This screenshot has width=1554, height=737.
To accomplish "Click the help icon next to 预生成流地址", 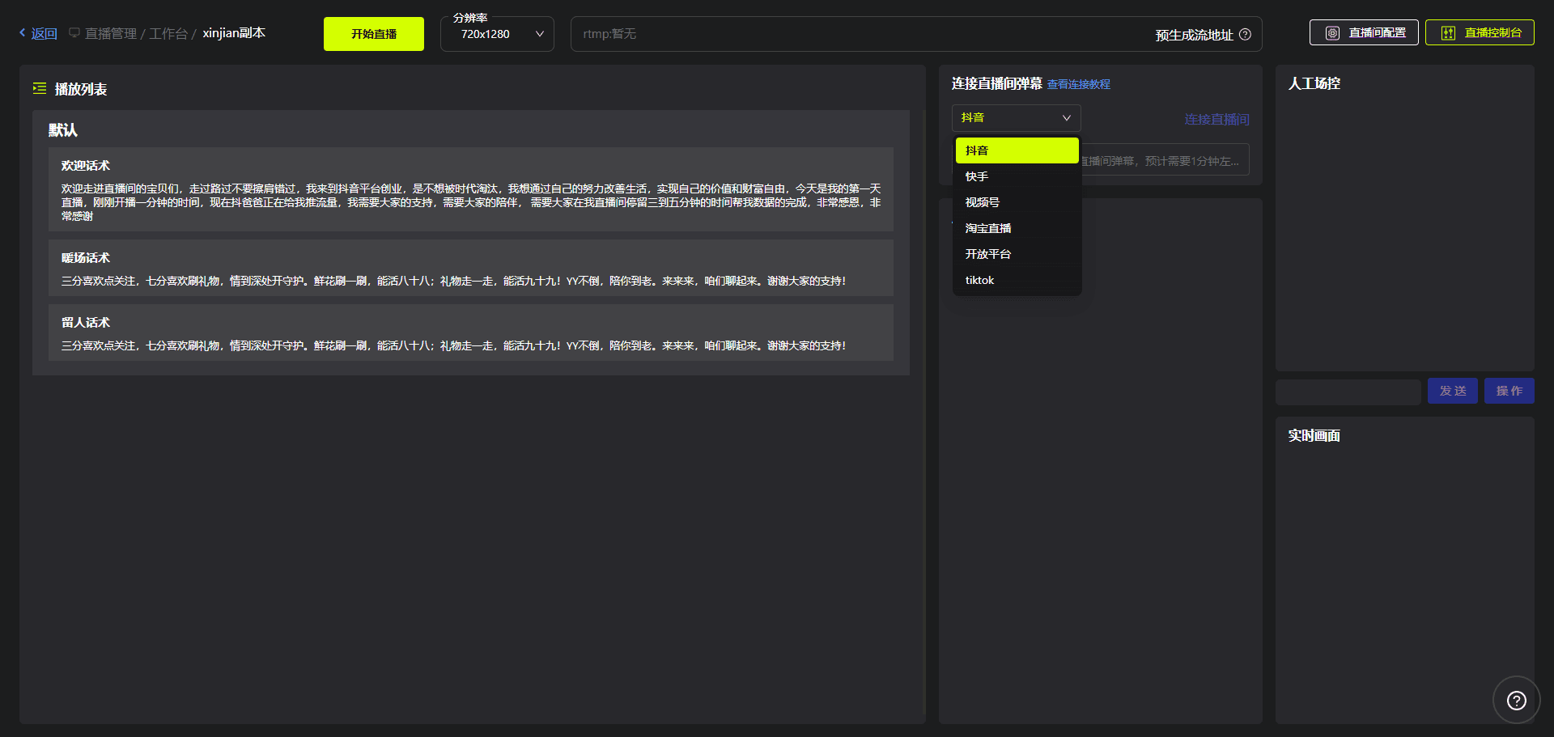I will [x=1246, y=34].
